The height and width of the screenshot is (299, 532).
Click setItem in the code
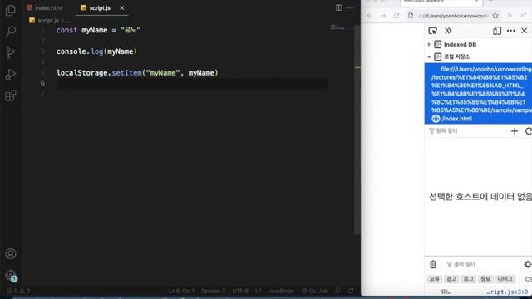(x=126, y=73)
